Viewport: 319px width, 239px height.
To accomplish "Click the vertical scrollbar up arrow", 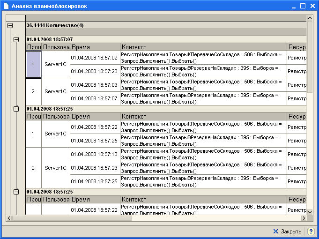I will click(x=309, y=18).
